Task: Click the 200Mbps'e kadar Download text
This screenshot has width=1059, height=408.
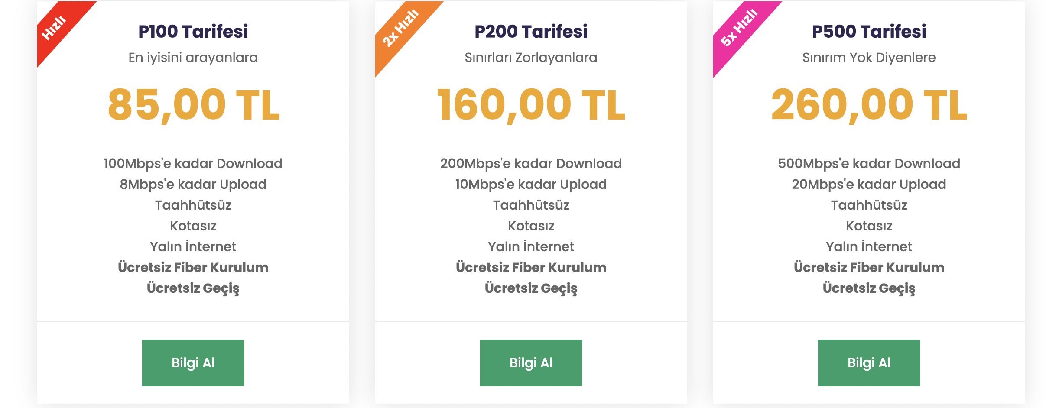Action: [x=531, y=163]
